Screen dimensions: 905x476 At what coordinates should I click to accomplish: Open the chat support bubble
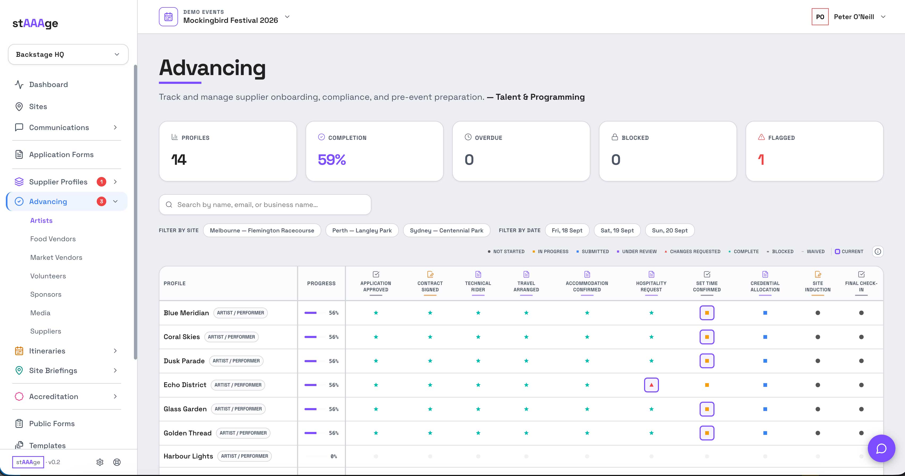coord(881,448)
